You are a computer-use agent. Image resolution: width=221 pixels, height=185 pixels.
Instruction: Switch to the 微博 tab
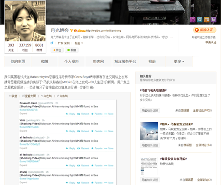pyautogui.click(x=45, y=61)
